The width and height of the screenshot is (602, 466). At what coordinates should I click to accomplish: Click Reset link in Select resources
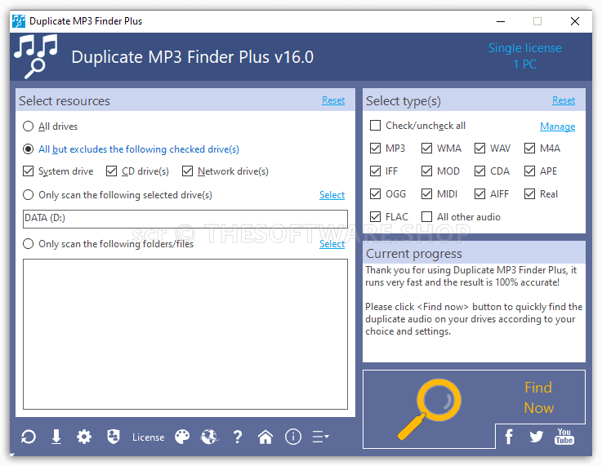(333, 100)
